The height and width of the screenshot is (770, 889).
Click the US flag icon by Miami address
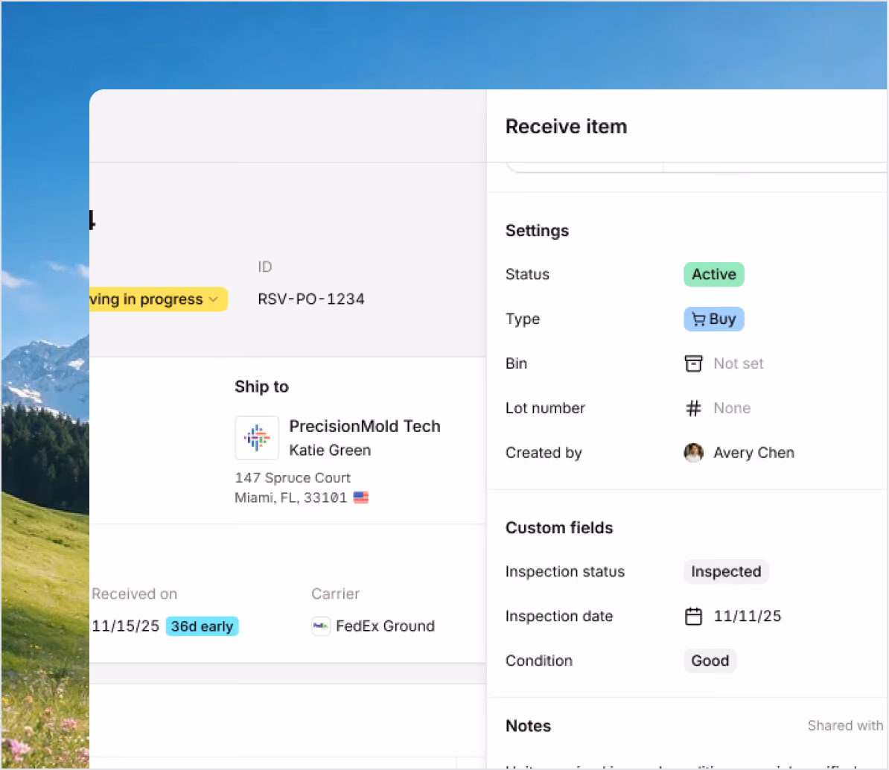point(361,497)
